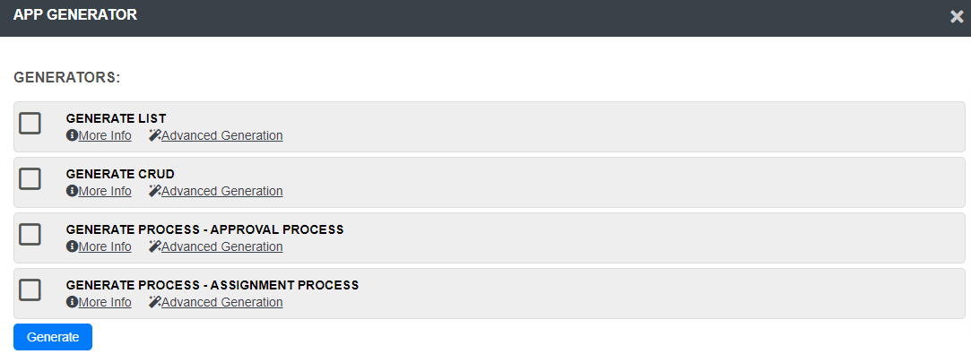Open Advanced Generation for Generate List
The width and height of the screenshot is (971, 354).
point(221,135)
